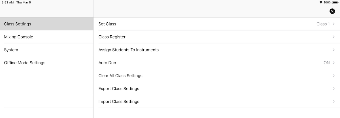Open chevron for Clear All Class Settings
Viewport: 340px width, 118px height.
tap(334, 76)
